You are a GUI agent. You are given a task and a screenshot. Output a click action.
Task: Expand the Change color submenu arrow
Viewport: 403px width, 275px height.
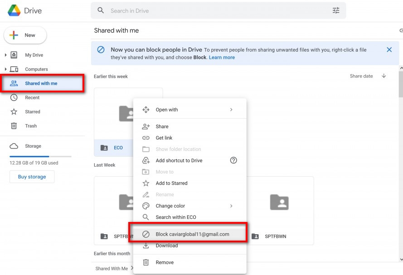pyautogui.click(x=231, y=206)
